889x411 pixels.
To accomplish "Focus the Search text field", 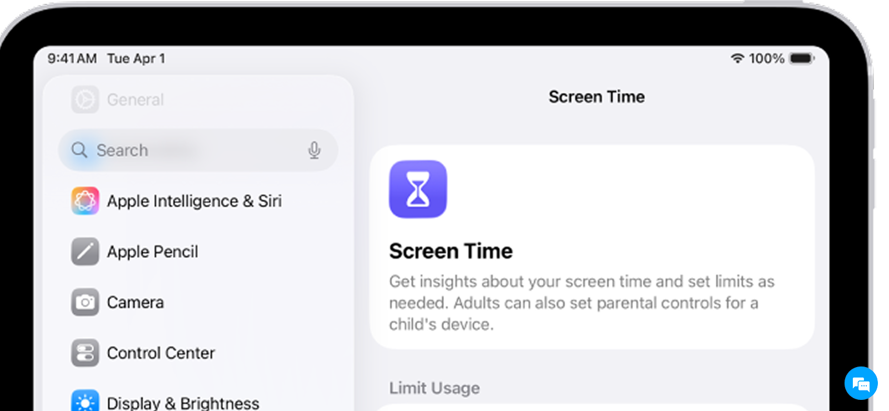I will coord(194,150).
